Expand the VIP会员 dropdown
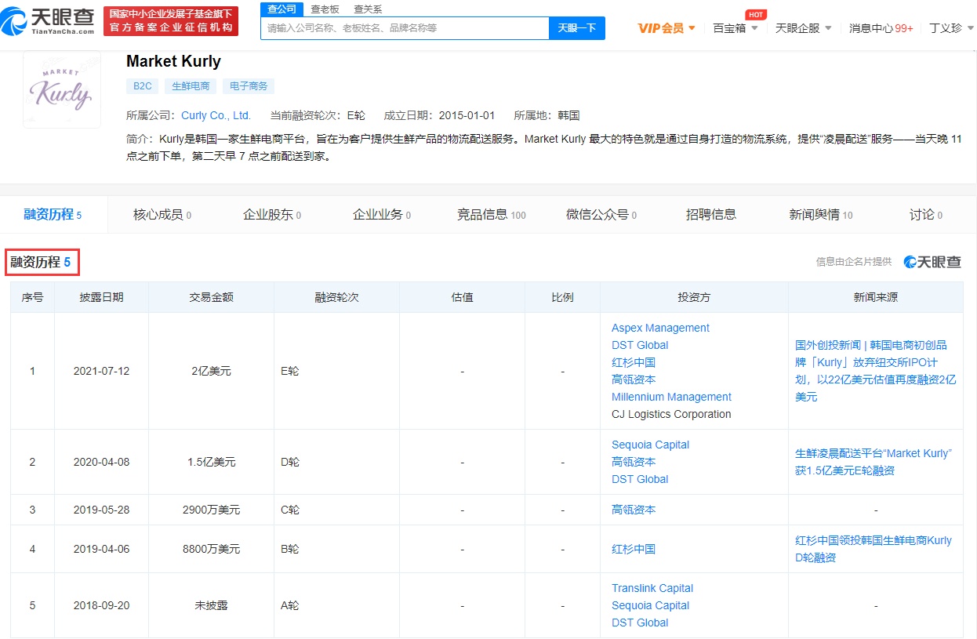This screenshot has height=639, width=977. pyautogui.click(x=667, y=28)
